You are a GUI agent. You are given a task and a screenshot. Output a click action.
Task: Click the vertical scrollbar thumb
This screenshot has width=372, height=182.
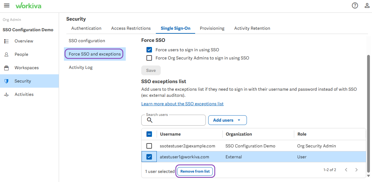click(x=369, y=113)
